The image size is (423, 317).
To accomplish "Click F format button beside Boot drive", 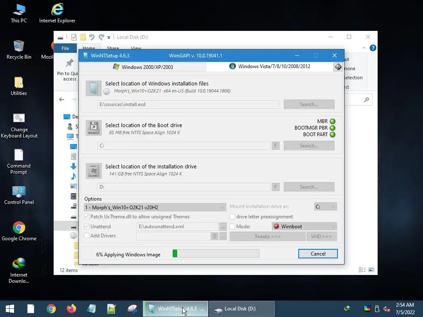I will coord(276,146).
